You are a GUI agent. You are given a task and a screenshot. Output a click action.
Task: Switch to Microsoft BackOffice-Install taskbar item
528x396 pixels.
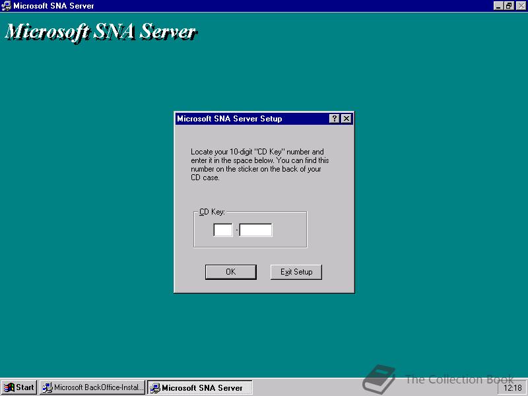[x=92, y=387]
